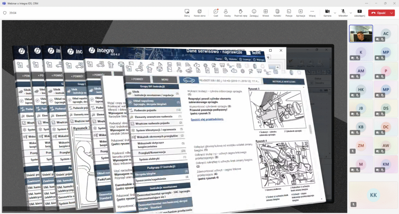Select participant AC tile
399x214 pixels.
386,33
